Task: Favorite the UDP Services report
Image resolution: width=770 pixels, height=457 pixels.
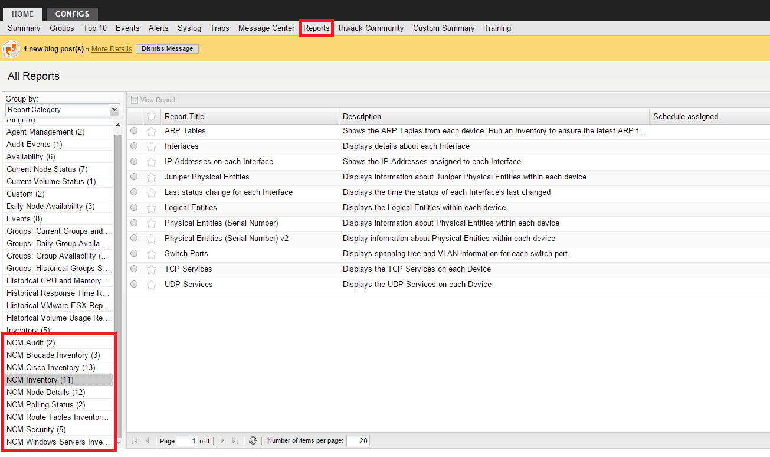Action: click(x=151, y=285)
